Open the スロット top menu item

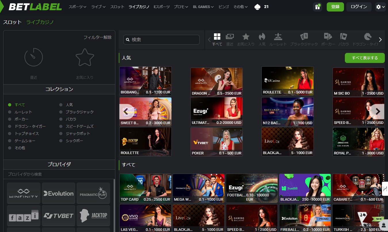coord(117,7)
